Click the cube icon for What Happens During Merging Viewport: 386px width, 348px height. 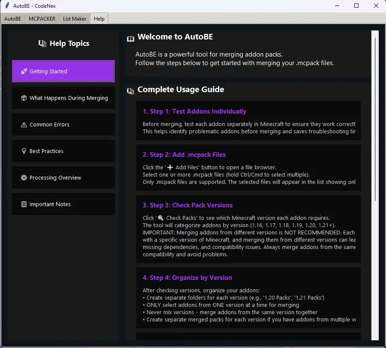click(x=24, y=98)
